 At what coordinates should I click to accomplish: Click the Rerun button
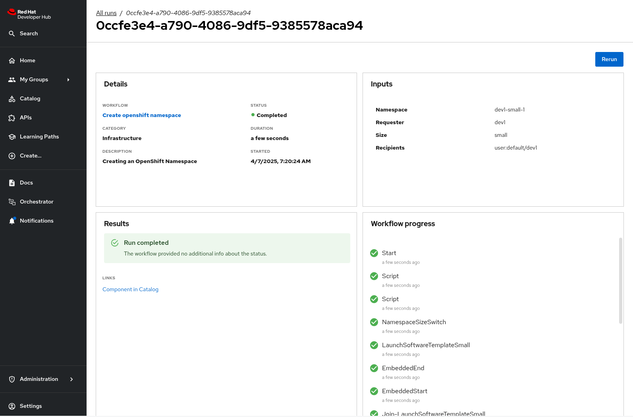point(609,60)
